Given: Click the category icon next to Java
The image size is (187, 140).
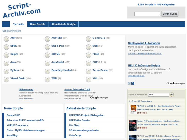Looking at the screenshot, I should click(x=6, y=63).
